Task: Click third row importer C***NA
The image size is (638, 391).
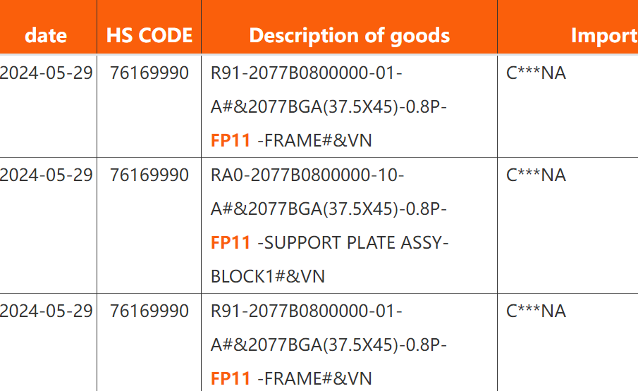Action: click(x=536, y=311)
